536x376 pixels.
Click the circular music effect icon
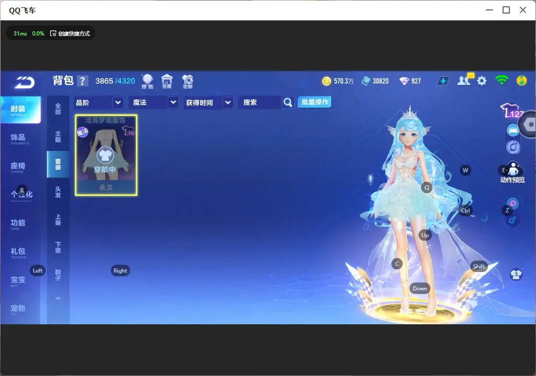tap(513, 147)
